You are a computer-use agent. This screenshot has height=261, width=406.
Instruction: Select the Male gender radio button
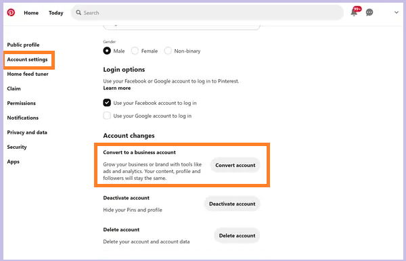[107, 51]
